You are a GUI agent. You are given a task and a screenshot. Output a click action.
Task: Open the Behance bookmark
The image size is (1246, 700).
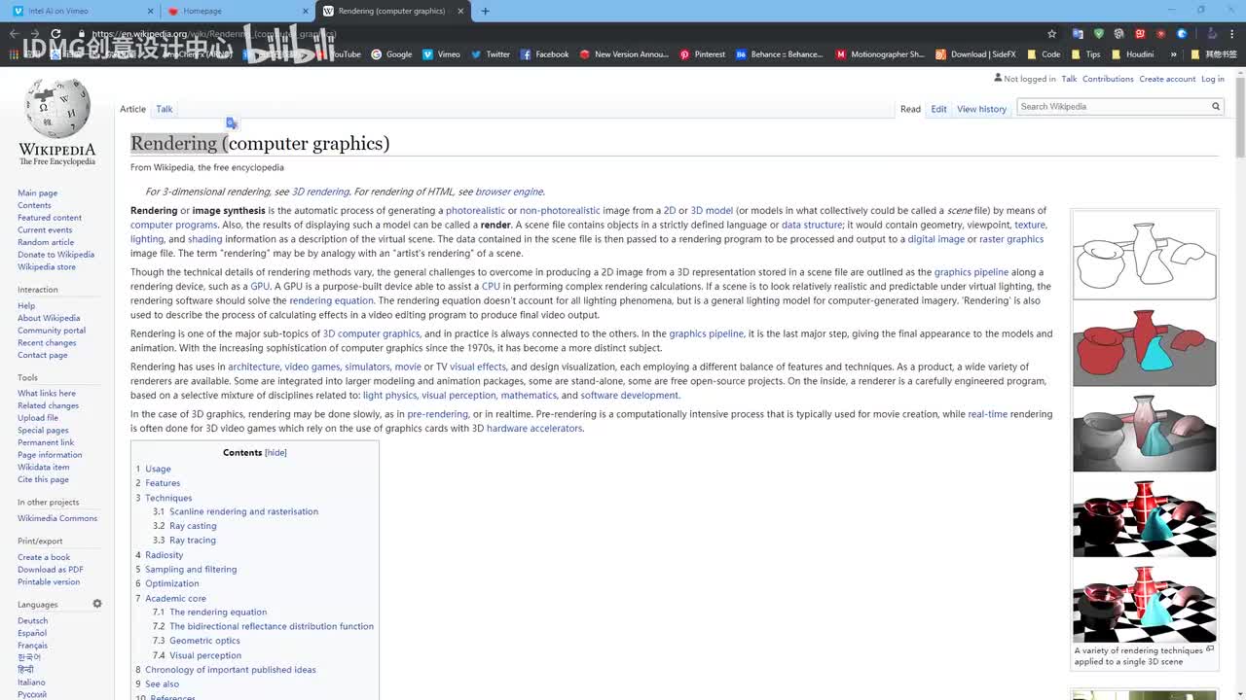(780, 54)
